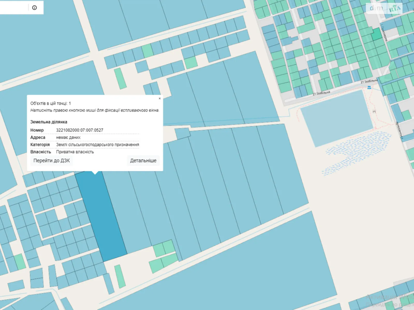Click the category value 'Землі сільськогосподарського призначення'

click(x=98, y=145)
